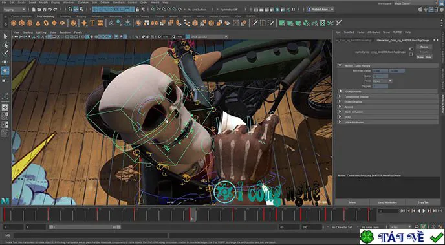Expand the Components section
The height and width of the screenshot is (245, 445).
[341, 91]
